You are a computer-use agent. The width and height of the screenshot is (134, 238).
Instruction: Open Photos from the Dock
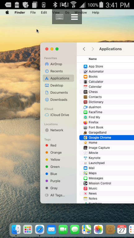98,229
